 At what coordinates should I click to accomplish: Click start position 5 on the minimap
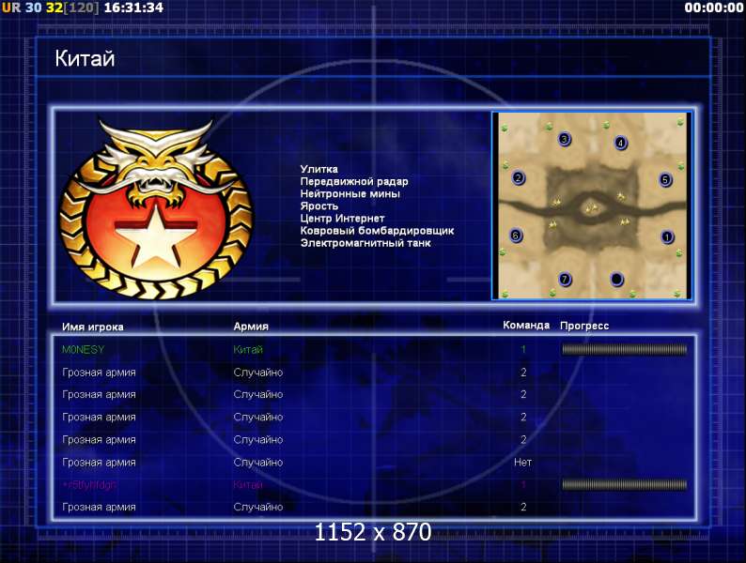pyautogui.click(x=665, y=179)
